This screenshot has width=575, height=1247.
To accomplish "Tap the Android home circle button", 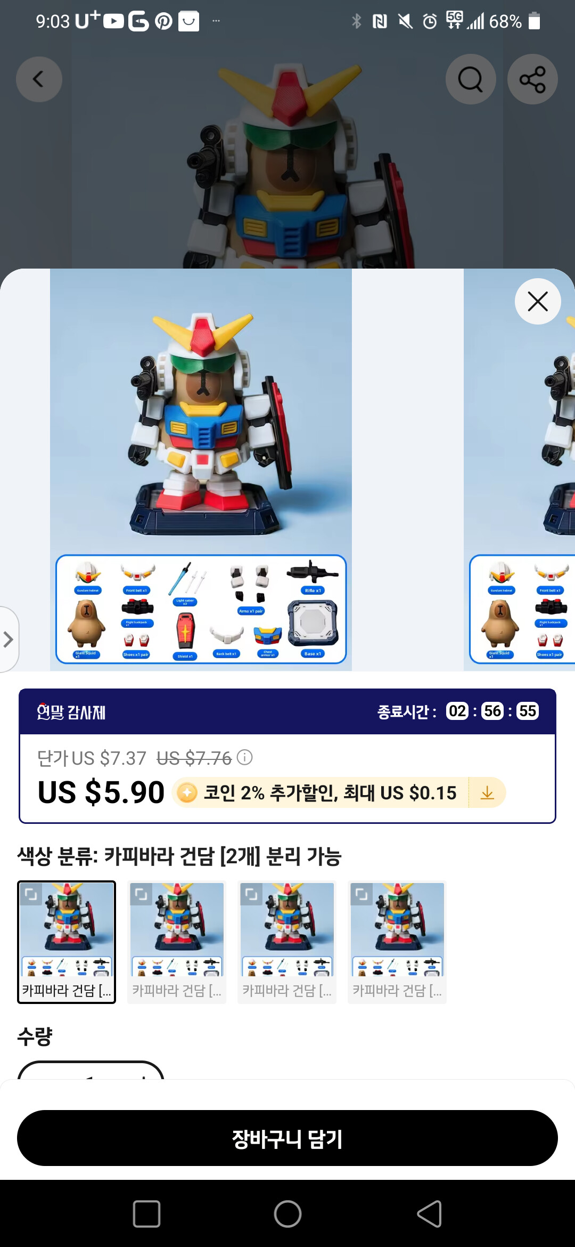I will (287, 1214).
